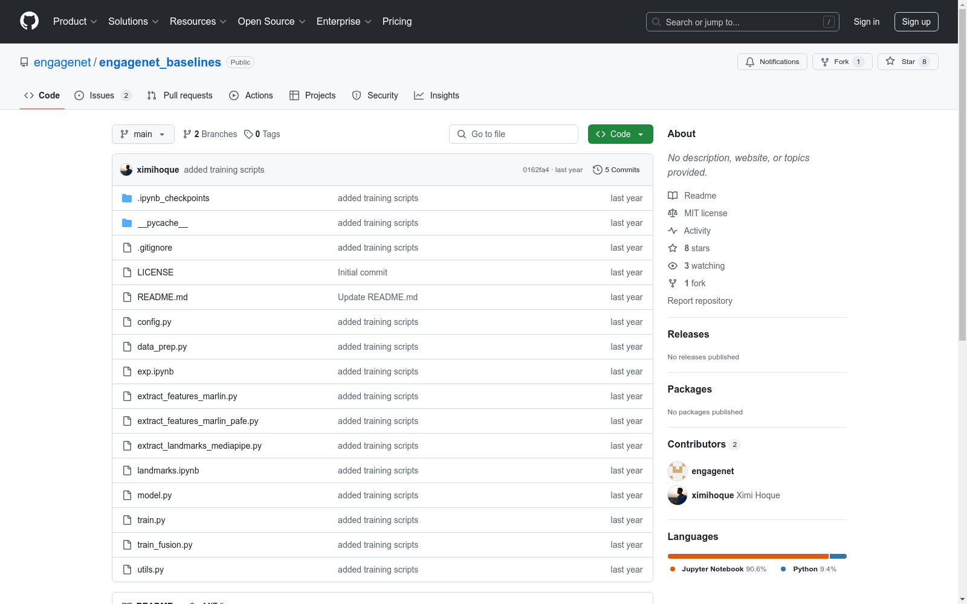Click the Sign in link
Image resolution: width=967 pixels, height=604 pixels.
pos(867,22)
